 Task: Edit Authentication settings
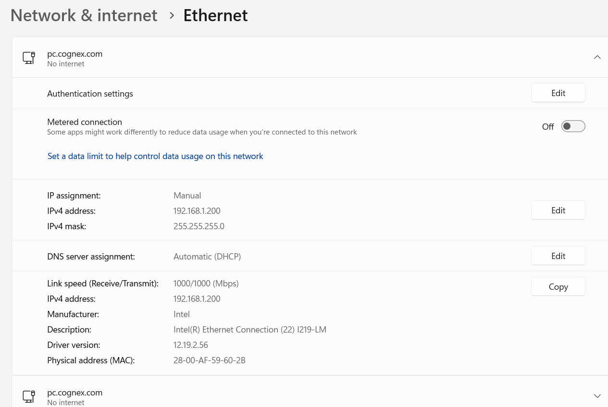pos(558,93)
